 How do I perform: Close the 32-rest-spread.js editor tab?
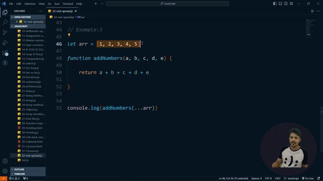point(76,11)
